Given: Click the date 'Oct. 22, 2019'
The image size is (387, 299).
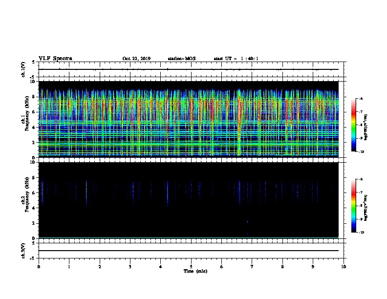Looking at the screenshot, I should pyautogui.click(x=136, y=59).
